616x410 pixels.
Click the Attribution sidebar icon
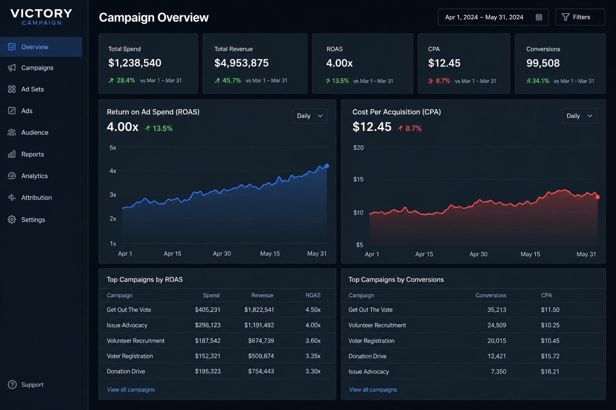click(12, 197)
